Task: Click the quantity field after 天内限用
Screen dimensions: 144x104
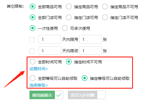Action: (91, 39)
